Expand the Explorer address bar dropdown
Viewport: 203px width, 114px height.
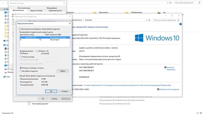point(167,3)
